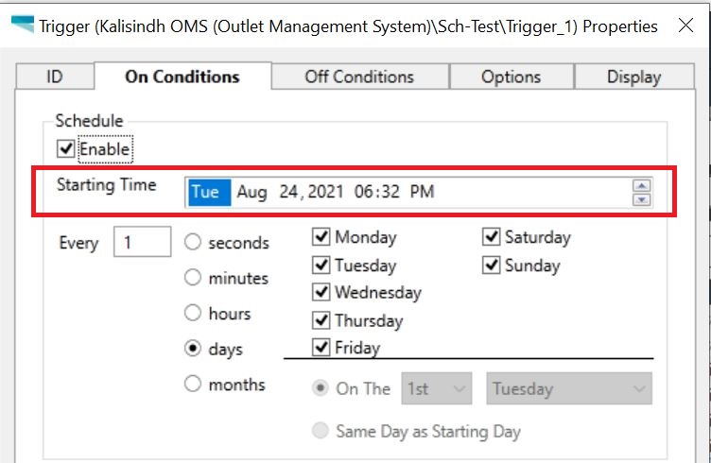This screenshot has width=711, height=463.
Task: Toggle the Wednesday checkbox
Action: click(321, 292)
